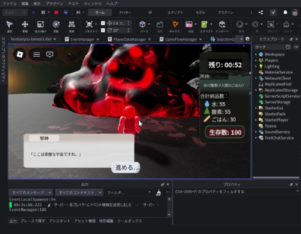This screenshot has height=234, width=301.
Task: Open the GUI insert icon
Action: [189, 25]
